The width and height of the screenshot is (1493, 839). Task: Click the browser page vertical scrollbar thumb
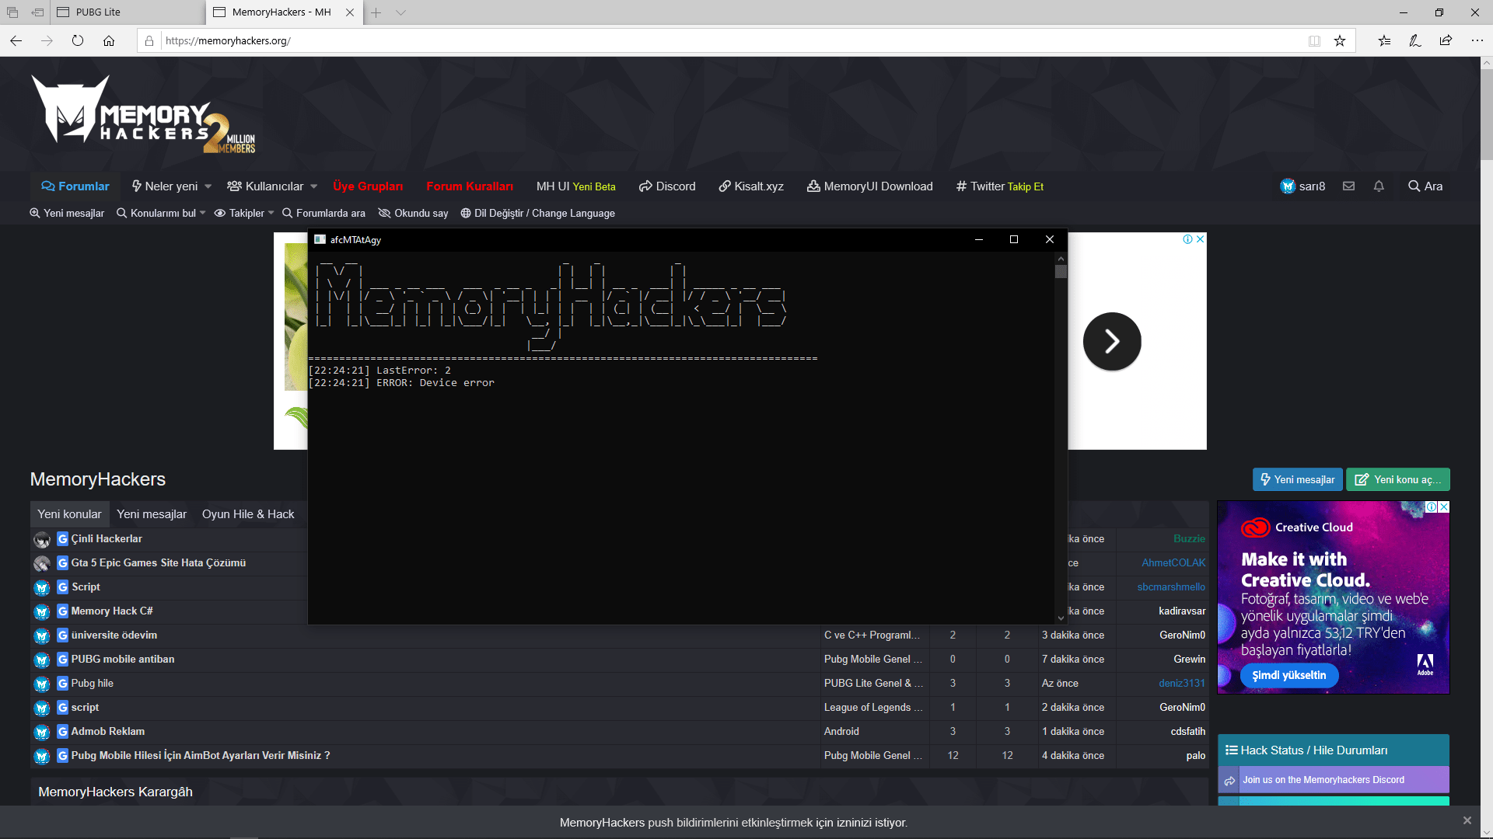click(1487, 114)
